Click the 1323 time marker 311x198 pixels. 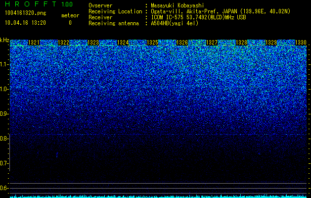(93, 43)
